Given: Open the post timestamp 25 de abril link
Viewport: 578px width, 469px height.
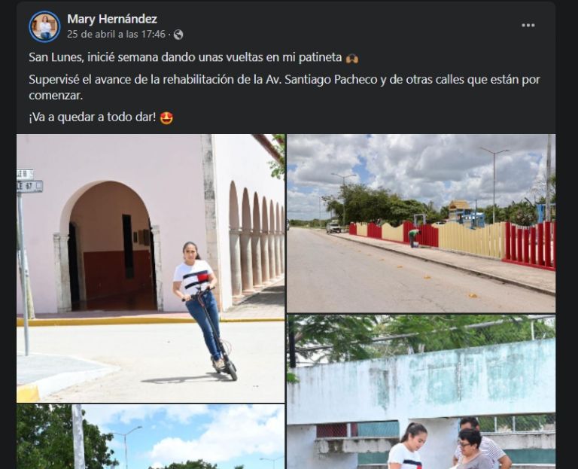Looking at the screenshot, I should 116,35.
